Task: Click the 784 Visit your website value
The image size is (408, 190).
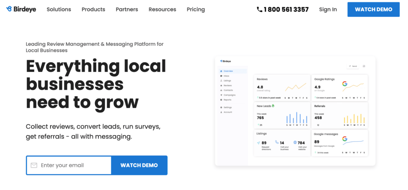Action: click(x=301, y=143)
